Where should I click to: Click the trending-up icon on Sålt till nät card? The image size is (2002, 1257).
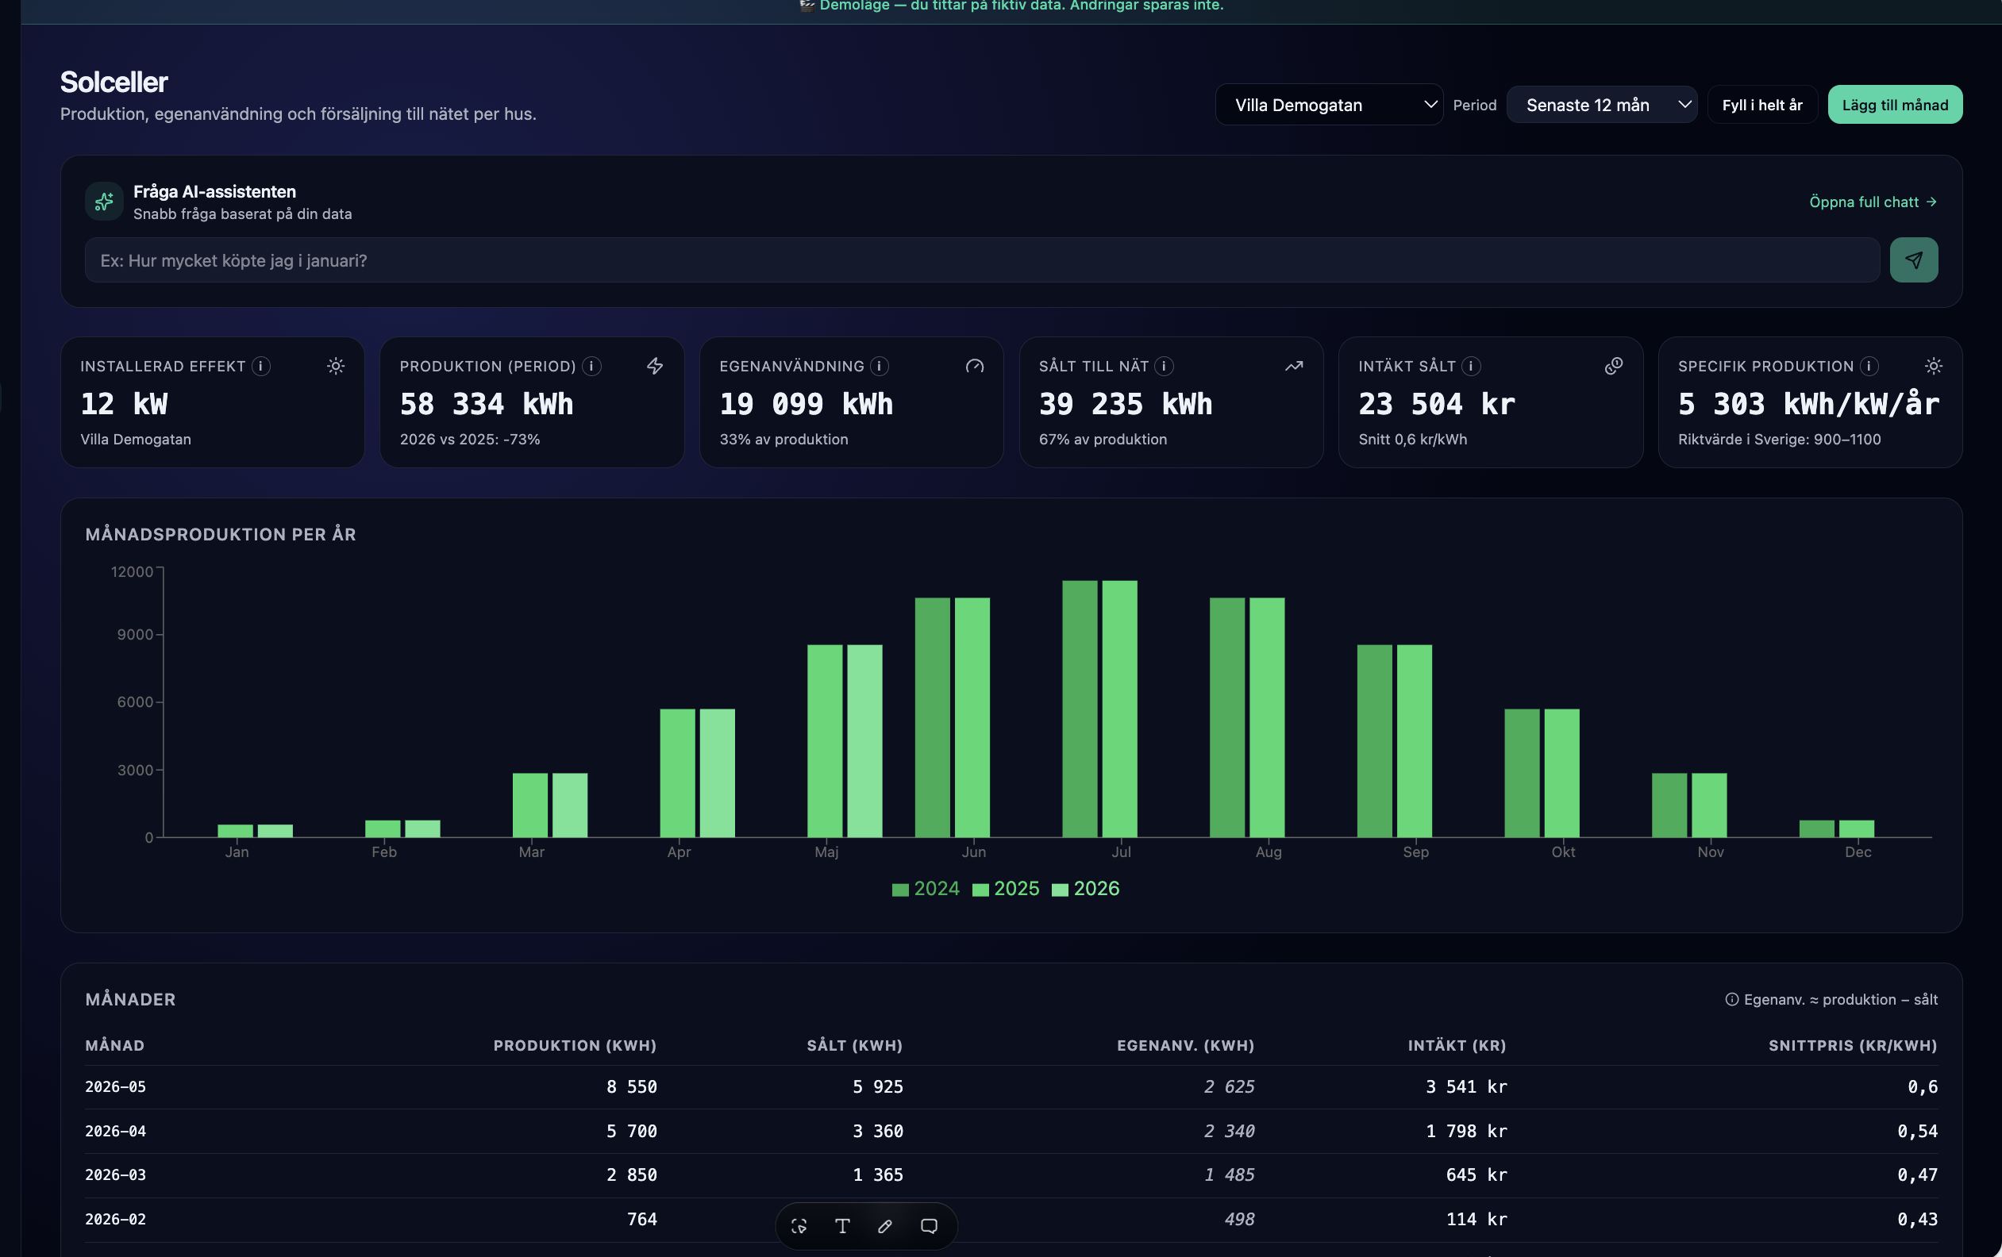pos(1294,366)
